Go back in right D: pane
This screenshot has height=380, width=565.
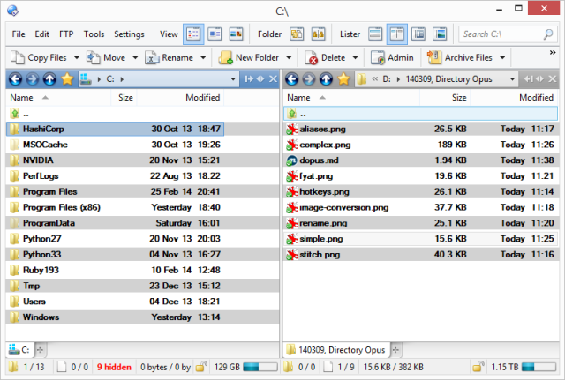[292, 79]
